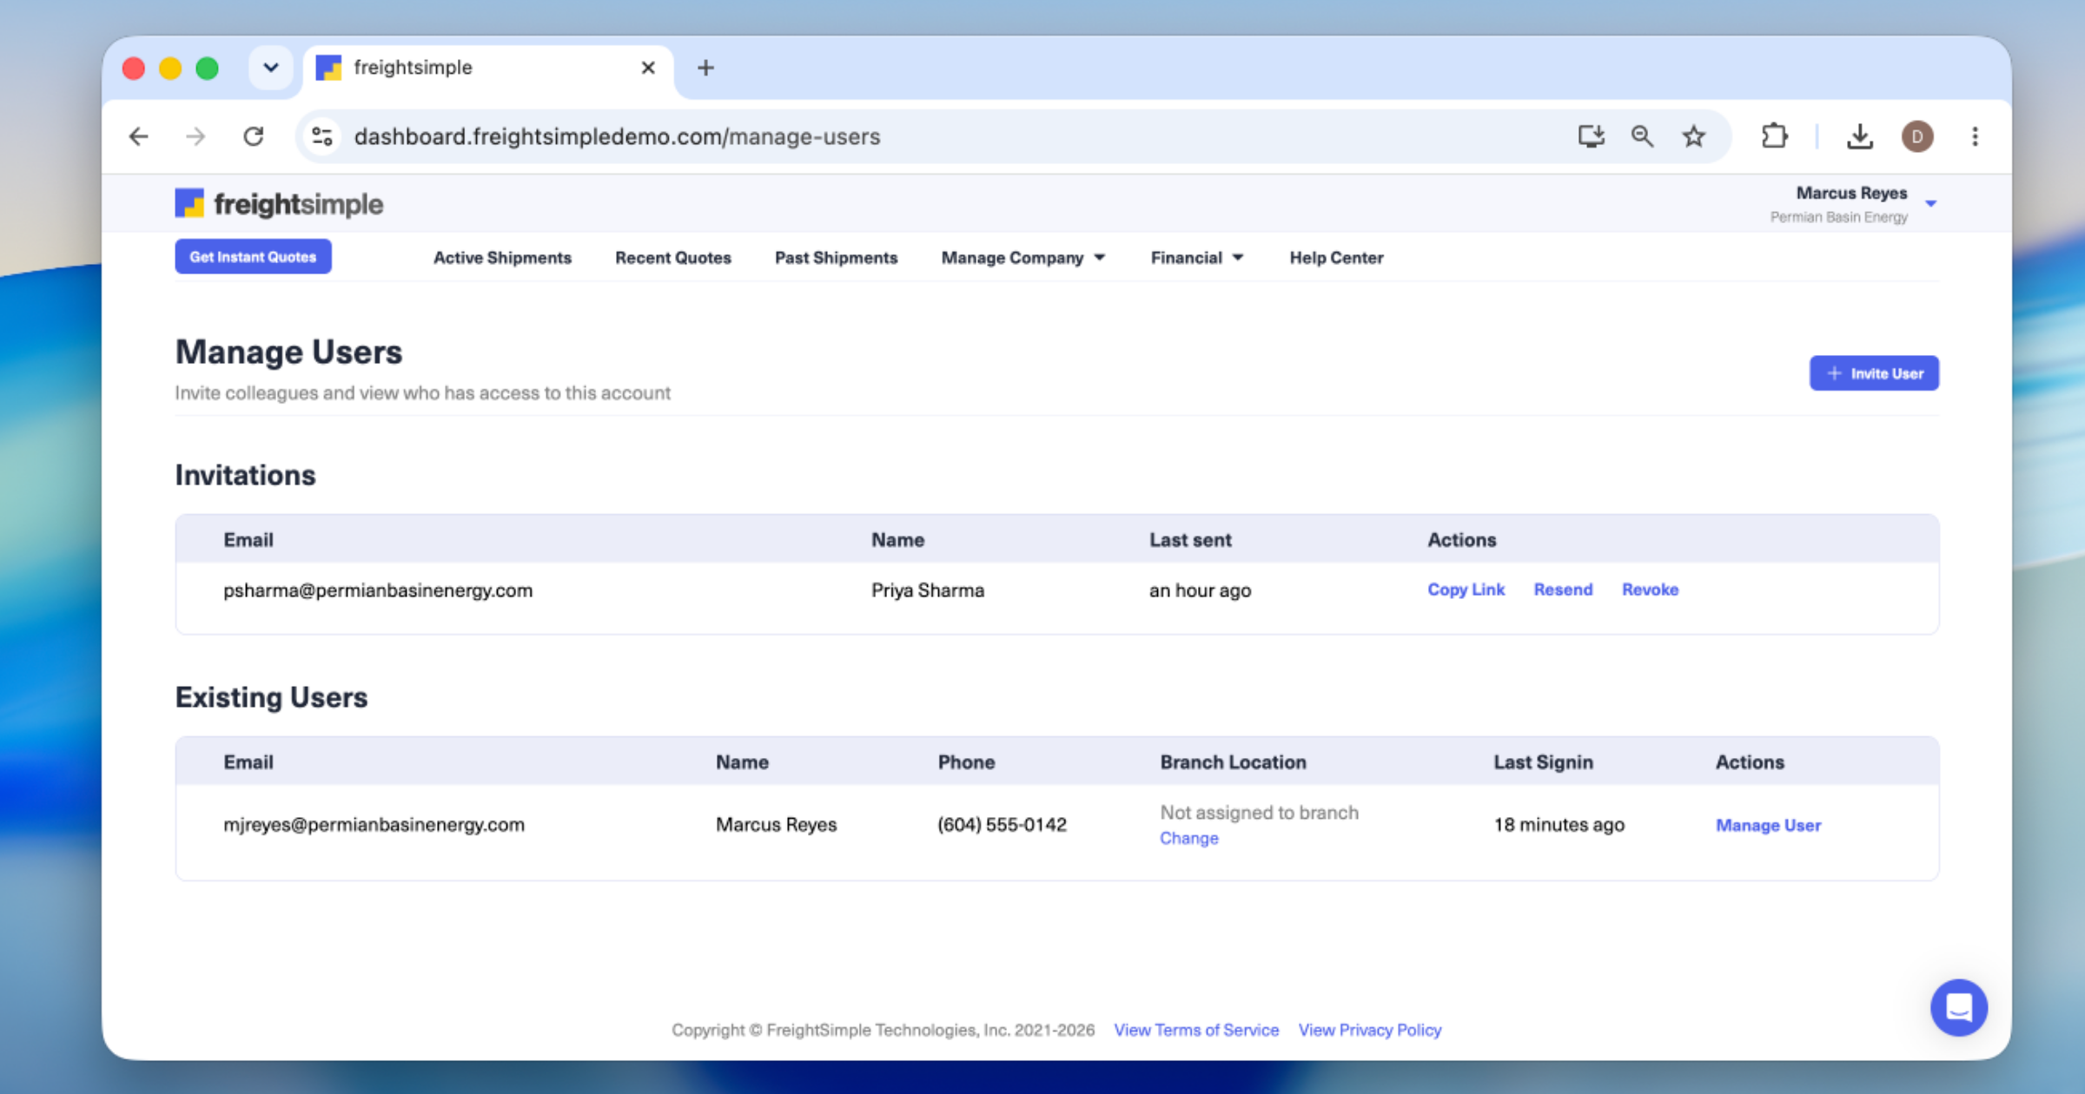The height and width of the screenshot is (1094, 2085).
Task: Open Recent Quotes
Action: (x=673, y=258)
